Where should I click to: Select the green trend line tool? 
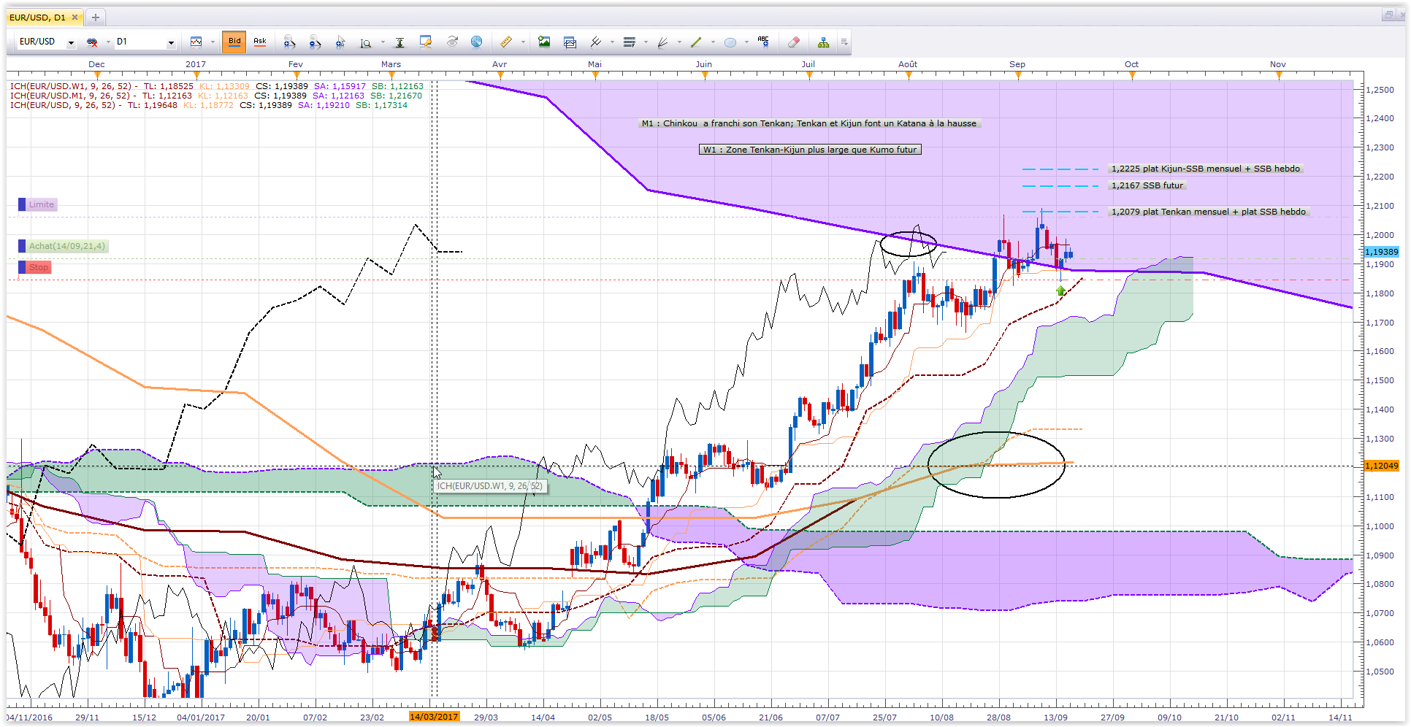pyautogui.click(x=696, y=42)
